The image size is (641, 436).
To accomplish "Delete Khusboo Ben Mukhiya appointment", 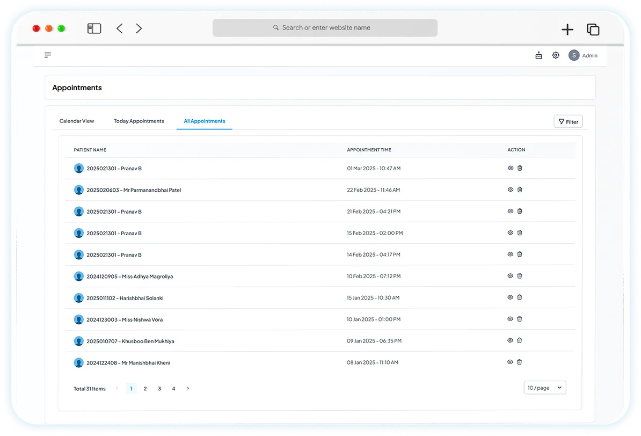I will 520,340.
